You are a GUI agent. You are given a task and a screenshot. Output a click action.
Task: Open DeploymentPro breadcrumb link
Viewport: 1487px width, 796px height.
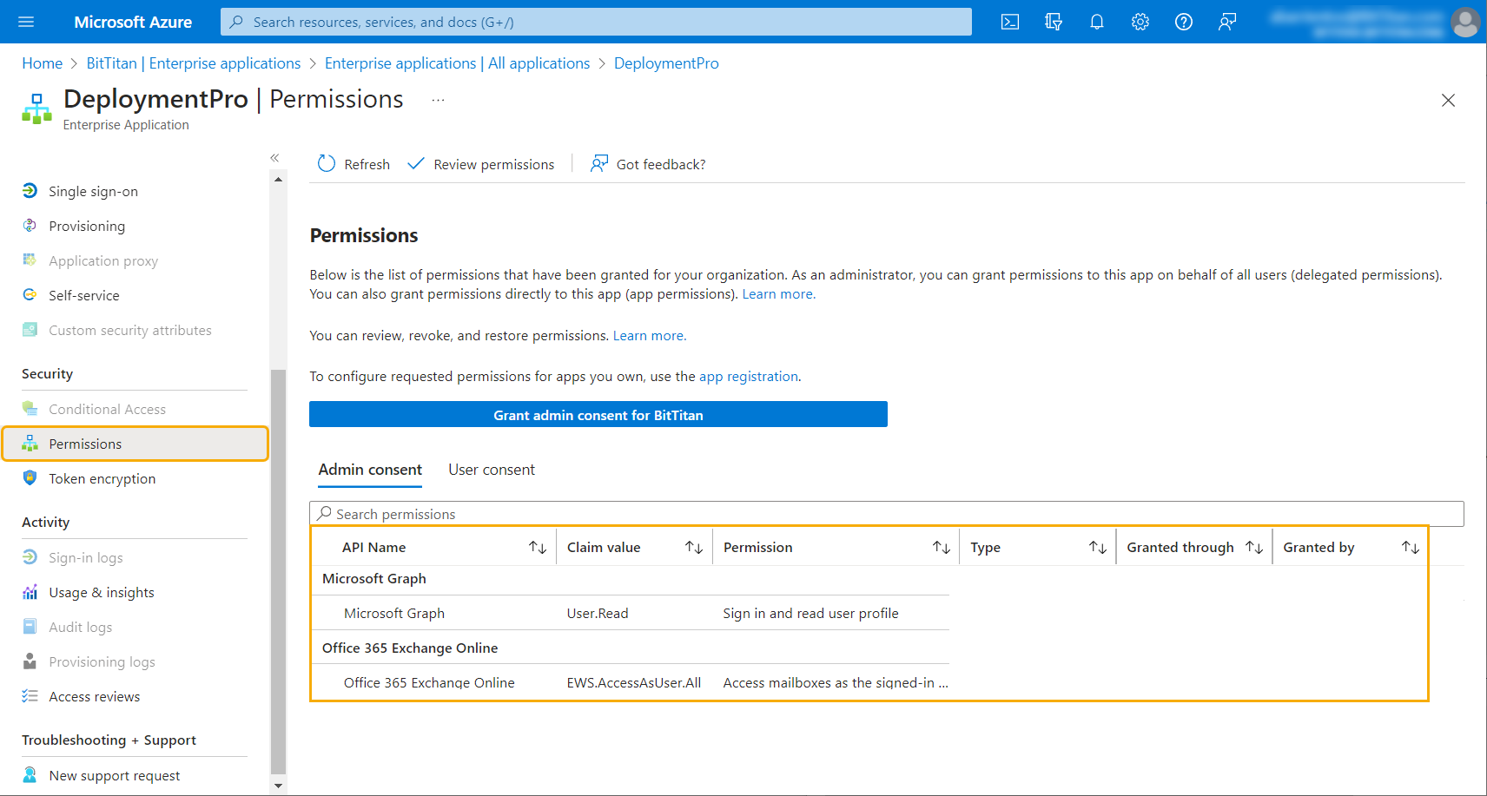click(x=666, y=63)
